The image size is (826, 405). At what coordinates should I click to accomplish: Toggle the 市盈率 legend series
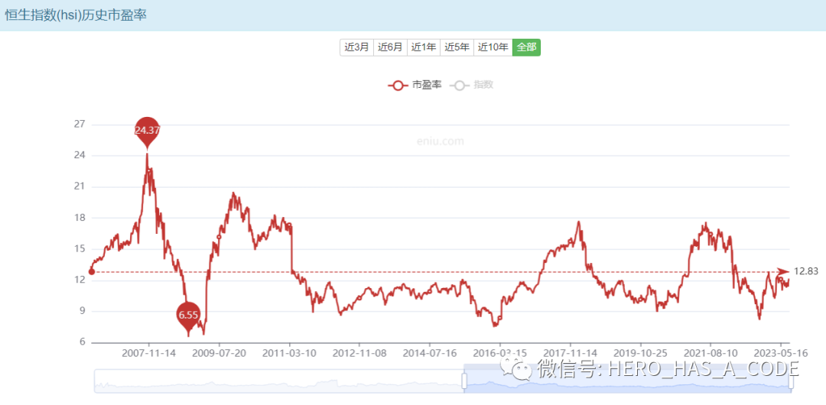415,85
